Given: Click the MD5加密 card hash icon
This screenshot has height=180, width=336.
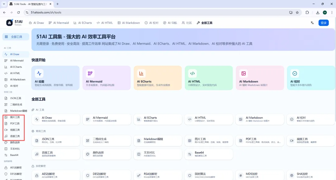Looking at the screenshot, I should pos(240,176).
